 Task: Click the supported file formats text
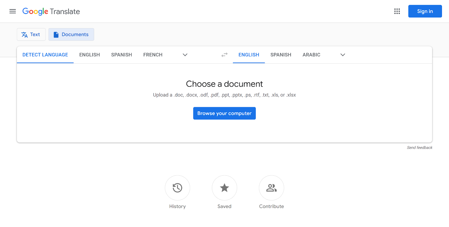click(x=224, y=95)
